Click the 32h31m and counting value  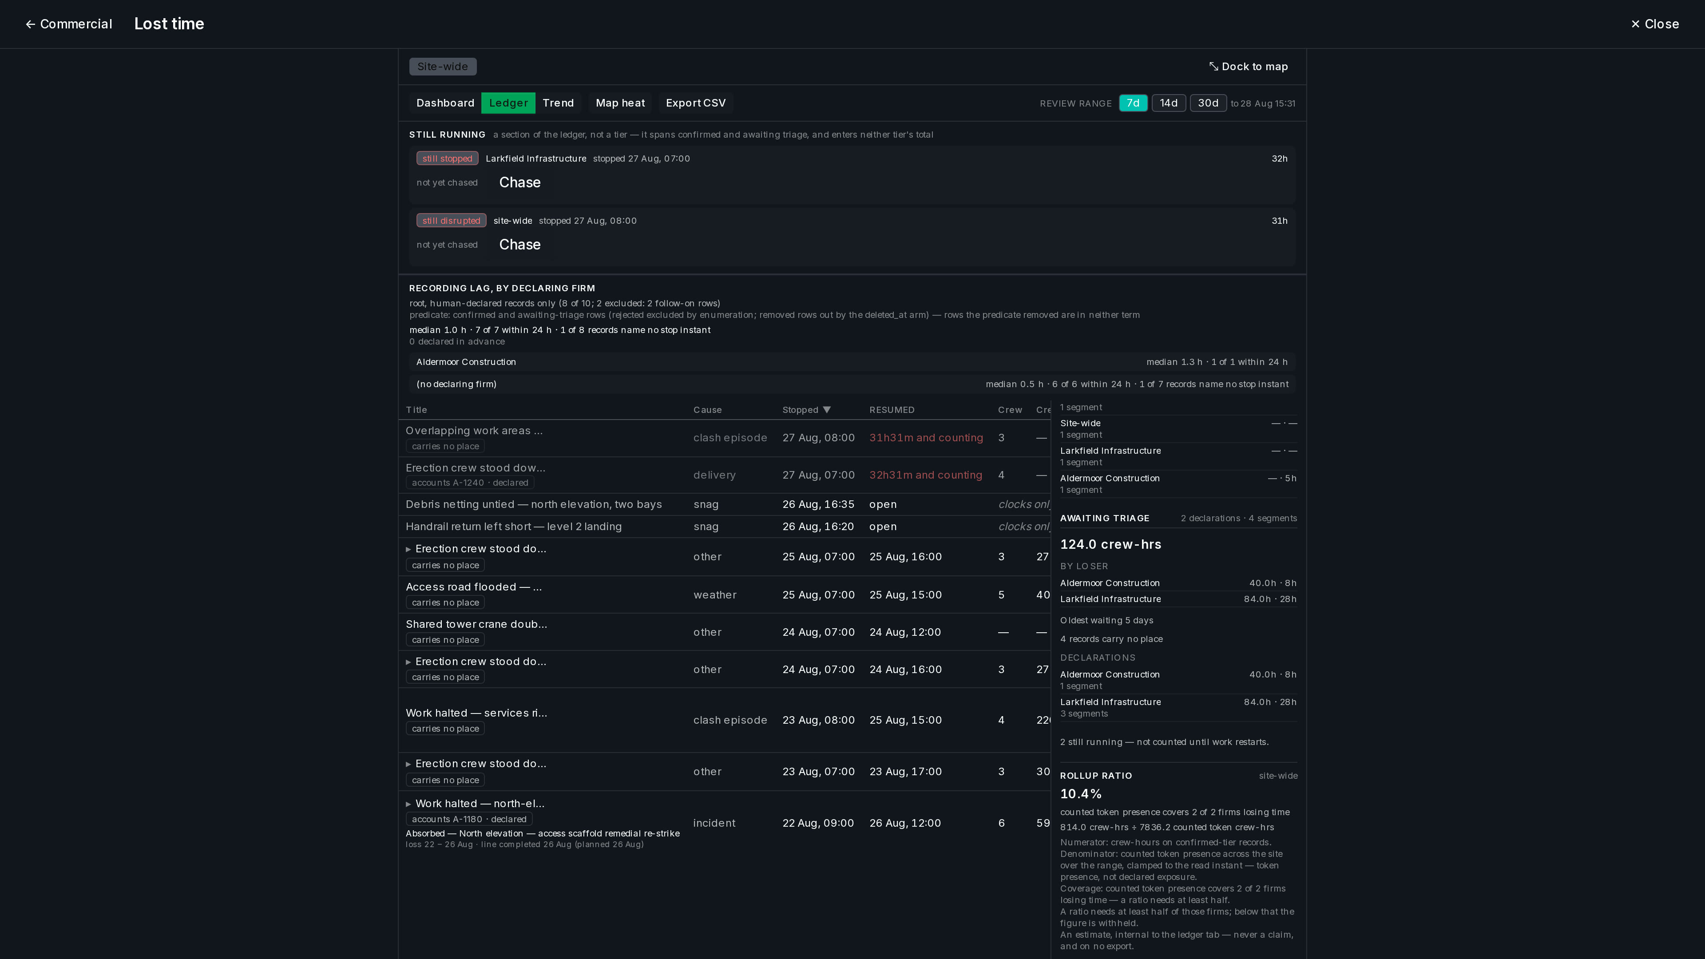click(925, 475)
